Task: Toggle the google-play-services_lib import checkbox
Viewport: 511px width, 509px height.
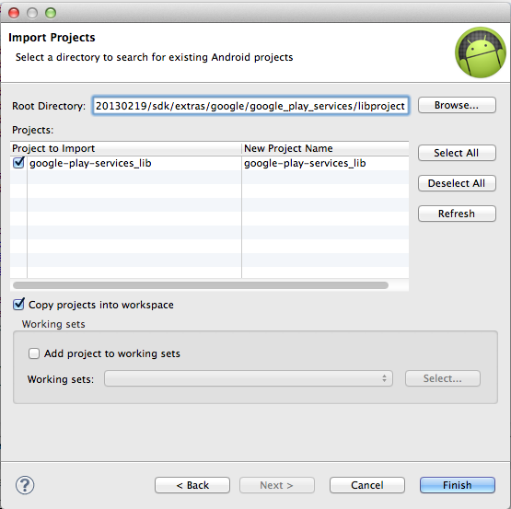Action: 18,163
